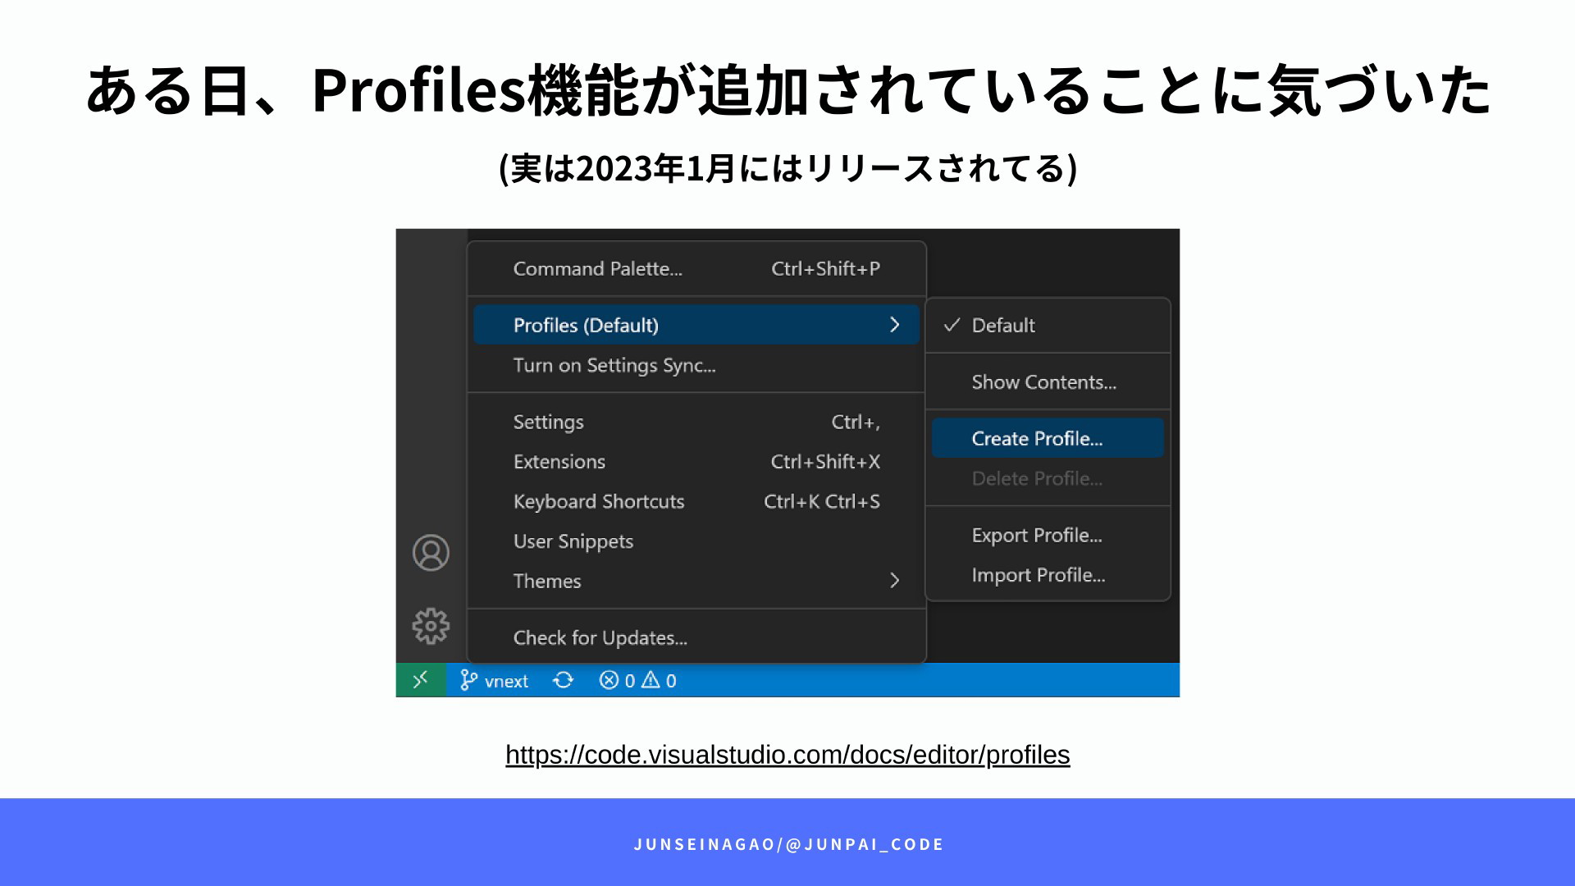1575x886 pixels.
Task: Click Create Profile option
Action: (1048, 438)
